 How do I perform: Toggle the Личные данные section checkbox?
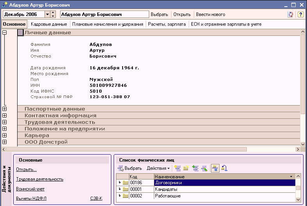[x=21, y=33]
